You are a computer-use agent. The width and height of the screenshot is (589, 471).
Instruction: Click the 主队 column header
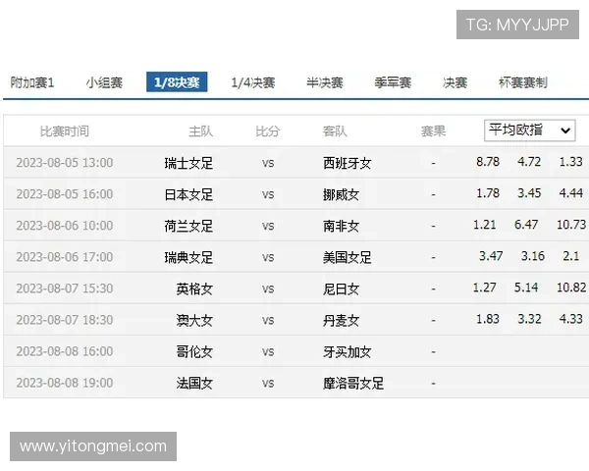tap(200, 131)
